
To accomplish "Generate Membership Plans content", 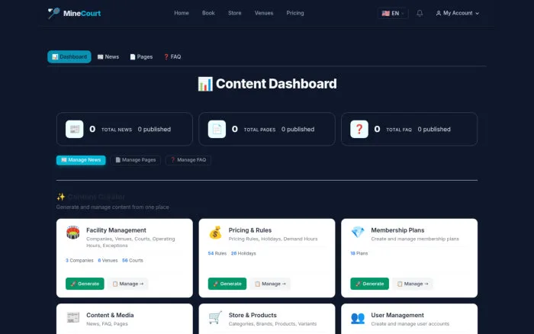I will pyautogui.click(x=369, y=284).
